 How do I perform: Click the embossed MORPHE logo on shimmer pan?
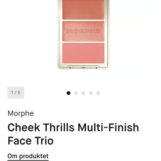pos(83,31)
